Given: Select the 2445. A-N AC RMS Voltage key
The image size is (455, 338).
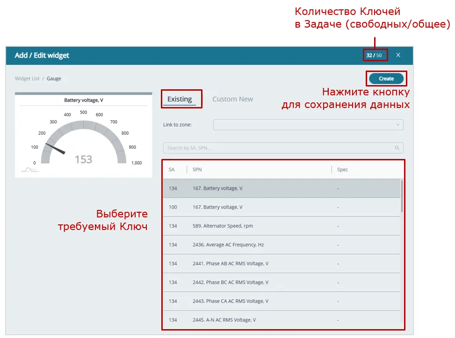Looking at the screenshot, I should [x=281, y=320].
